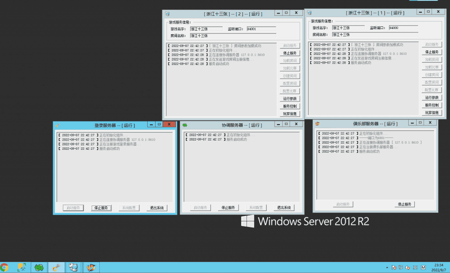Click 玩家信息 in 浙江十三张 [2] window

pos(290,114)
